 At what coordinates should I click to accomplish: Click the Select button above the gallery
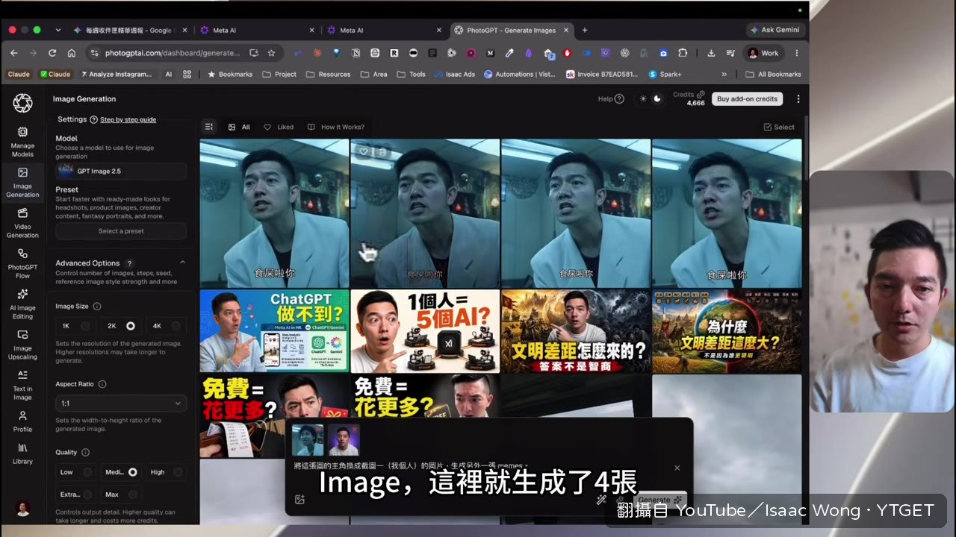(779, 127)
